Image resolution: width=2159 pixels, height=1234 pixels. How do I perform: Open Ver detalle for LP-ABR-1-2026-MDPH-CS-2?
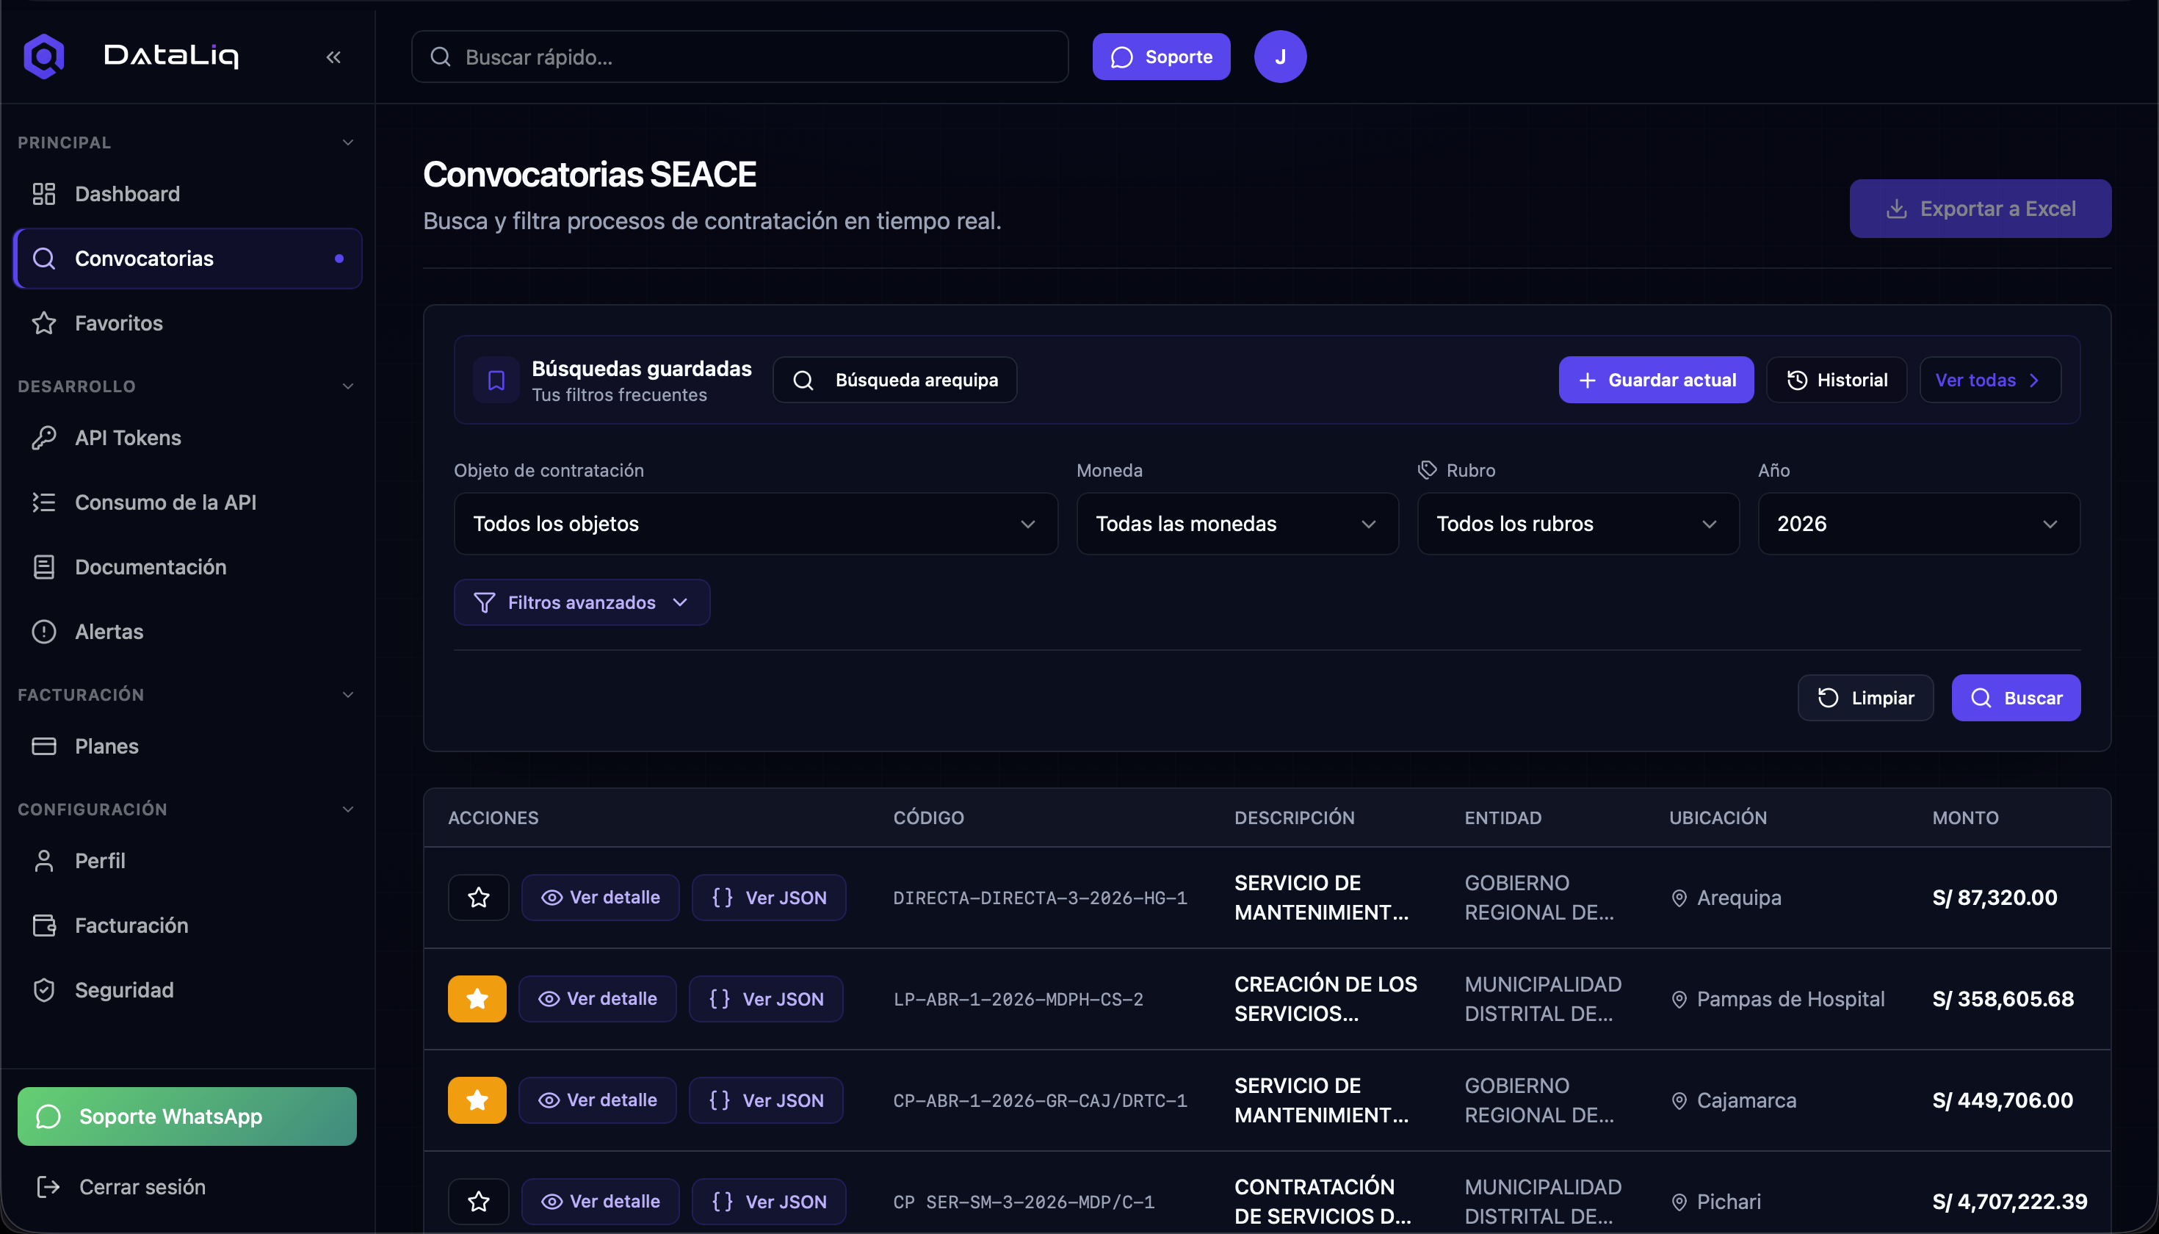(x=597, y=999)
